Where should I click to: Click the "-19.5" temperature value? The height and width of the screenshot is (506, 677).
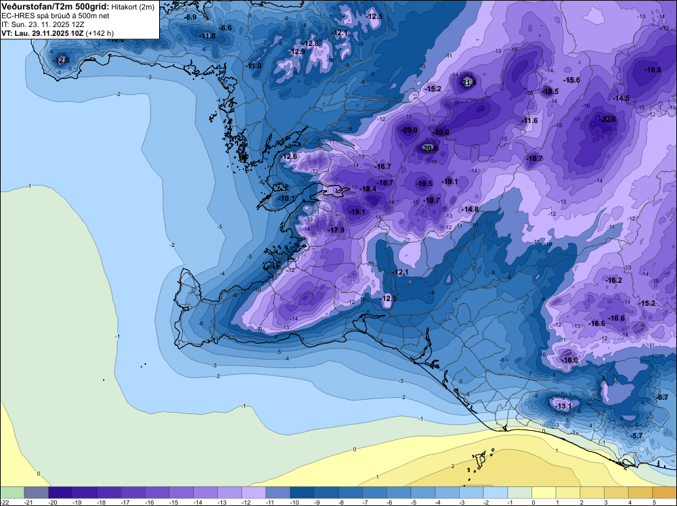(x=424, y=183)
